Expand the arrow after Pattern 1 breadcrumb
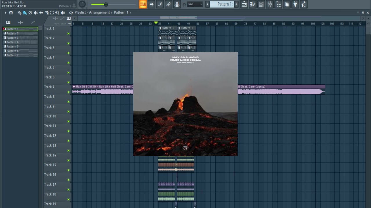Screen dimensions: 371x208 click(130, 13)
